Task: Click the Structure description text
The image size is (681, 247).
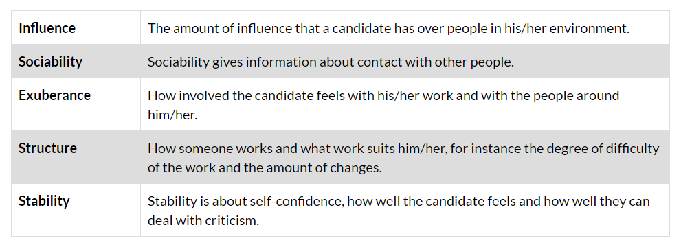Action: pyautogui.click(x=403, y=158)
